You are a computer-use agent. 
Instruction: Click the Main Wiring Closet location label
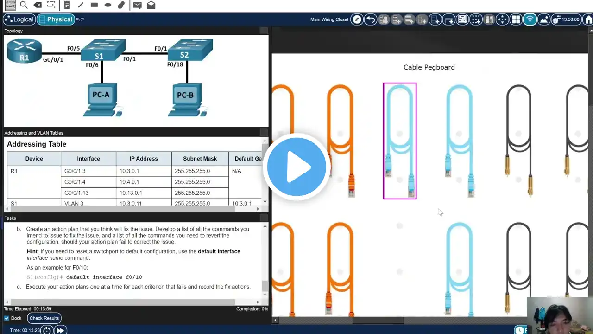329,19
